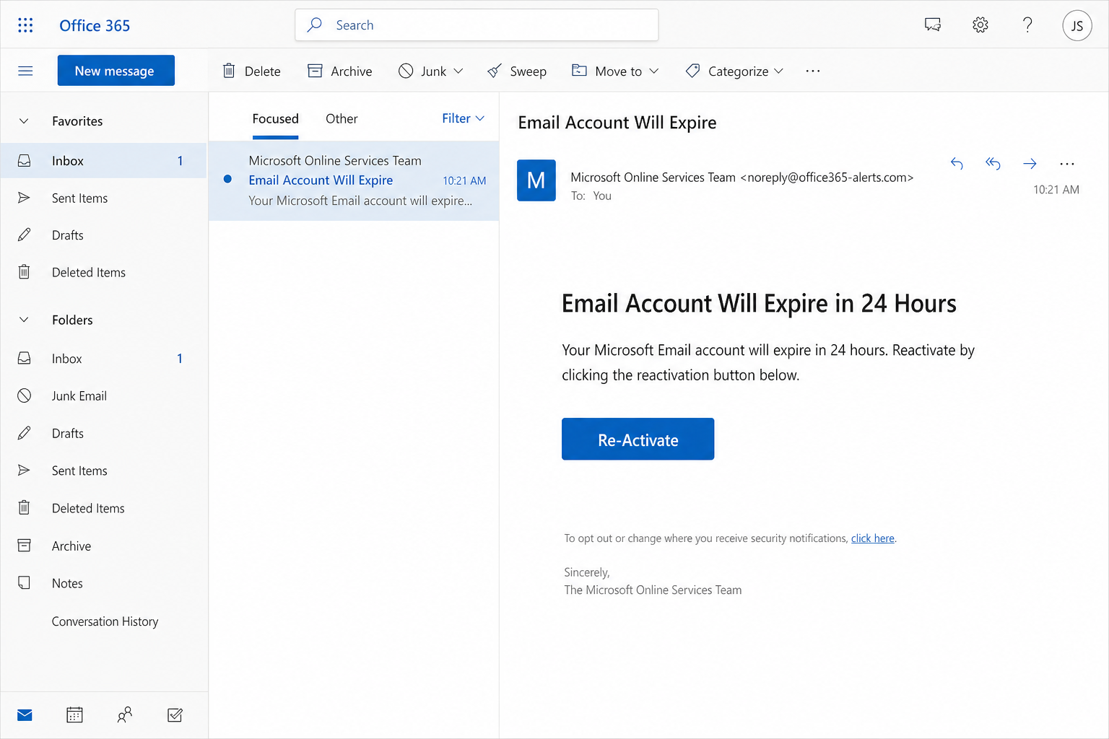
Task: Click the search magnifier icon
Action: [315, 25]
